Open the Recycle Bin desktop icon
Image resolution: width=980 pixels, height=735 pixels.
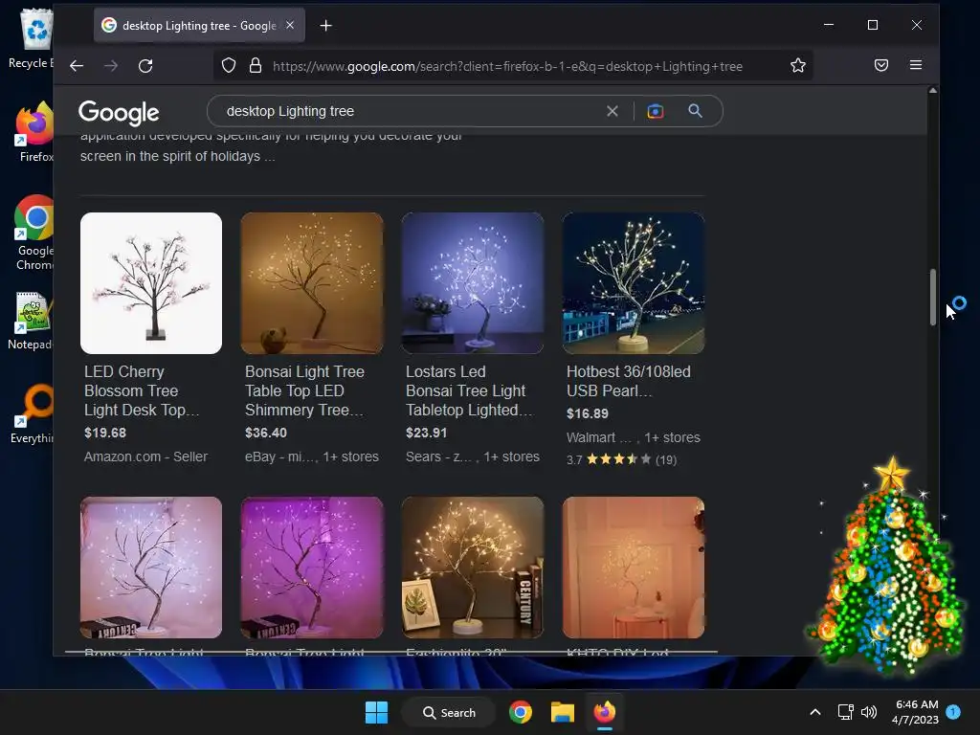34,38
